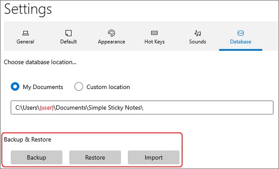Click the Restore button
The height and width of the screenshot is (169, 279).
(x=95, y=157)
